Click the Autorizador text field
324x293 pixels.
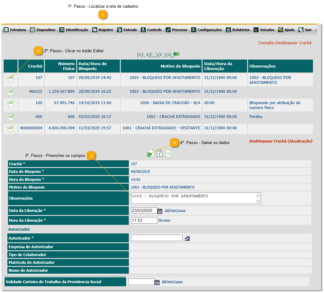[157, 238]
